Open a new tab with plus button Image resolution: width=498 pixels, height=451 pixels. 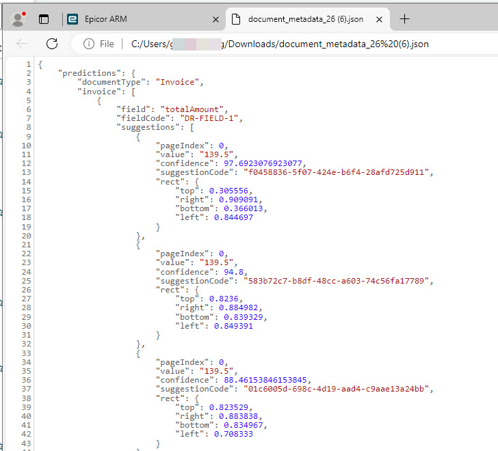404,19
